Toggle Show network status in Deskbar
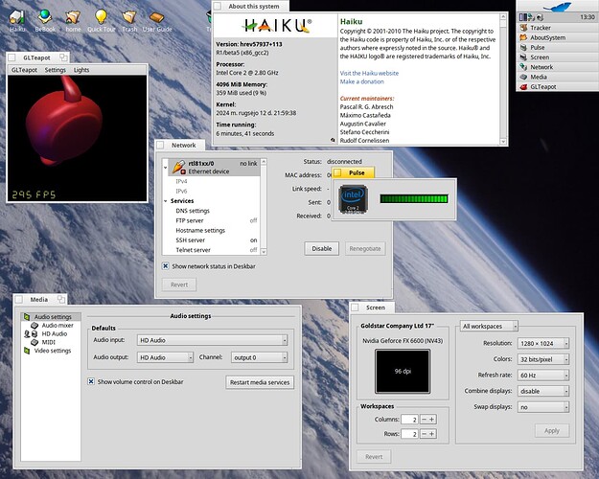 click(167, 265)
